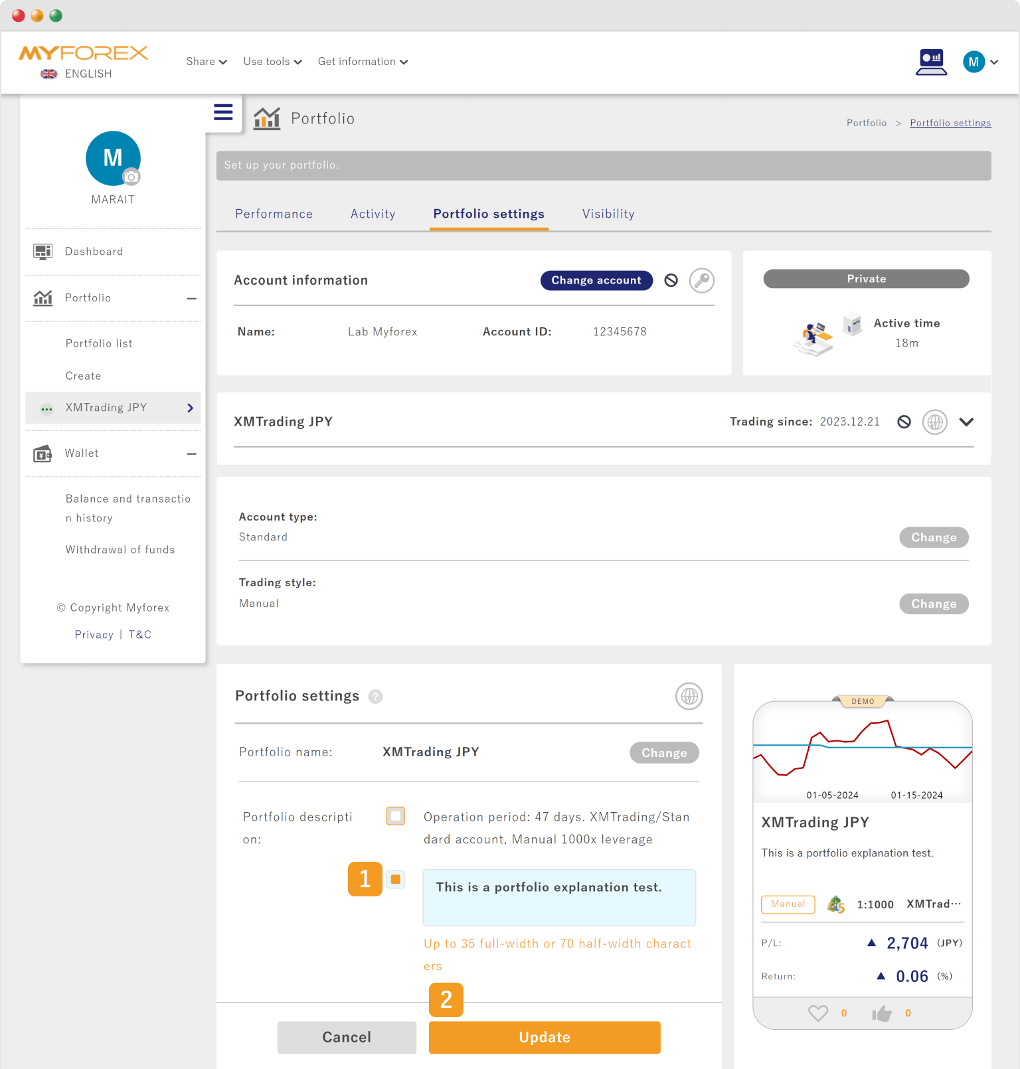This screenshot has height=1069, width=1020.
Task: Click the camera icon on profile avatar
Action: [131, 177]
